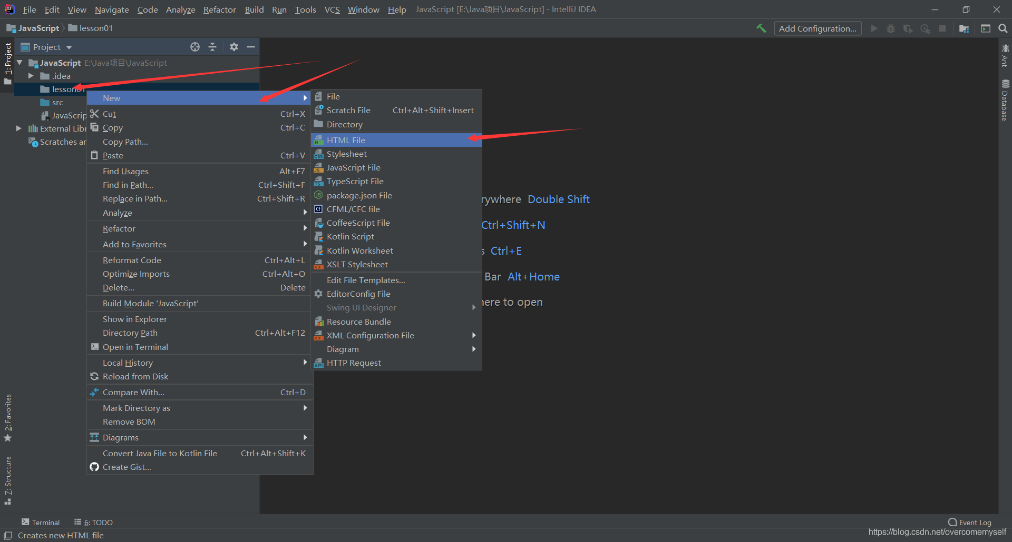Collapse the JavaScript project root node
Image resolution: width=1012 pixels, height=542 pixels.
20,63
